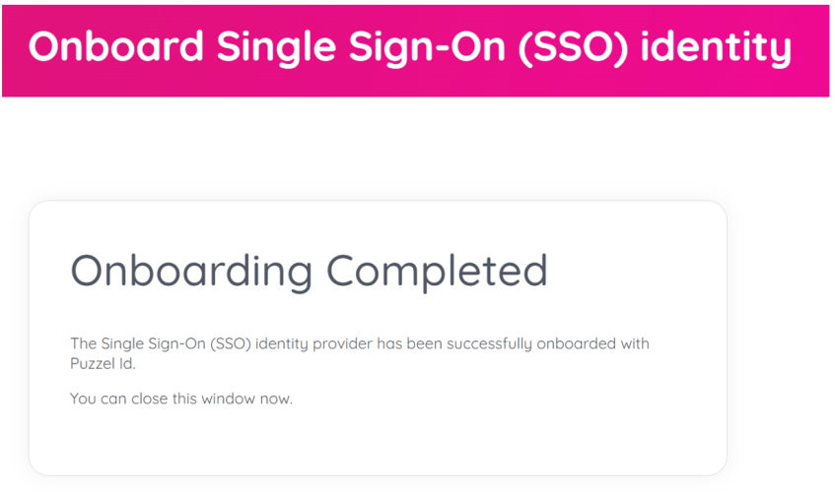This screenshot has width=835, height=492.
Task: Click the word "The" starting the card paragraph
Action: [x=83, y=343]
